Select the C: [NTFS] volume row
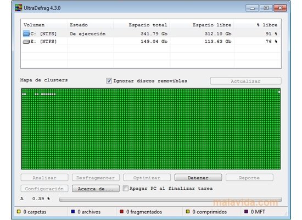Image resolution: width=302 pixels, height=220 pixels. click(151, 34)
